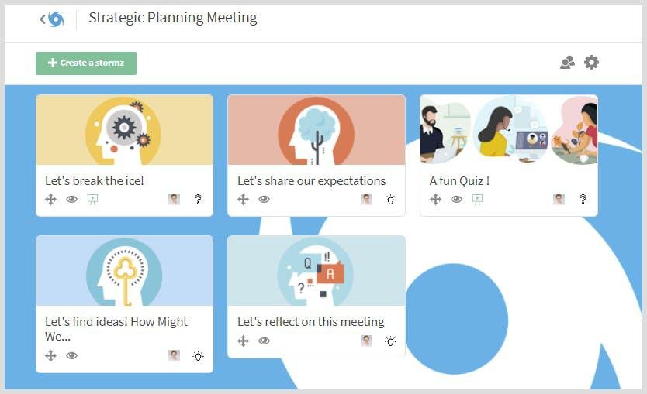The height and width of the screenshot is (394, 647).
Task: Click move handle on Let's break the ice!
Action: point(51,199)
